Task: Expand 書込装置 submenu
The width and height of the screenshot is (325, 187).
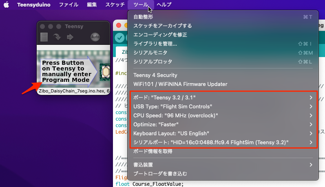Action: 223,165
